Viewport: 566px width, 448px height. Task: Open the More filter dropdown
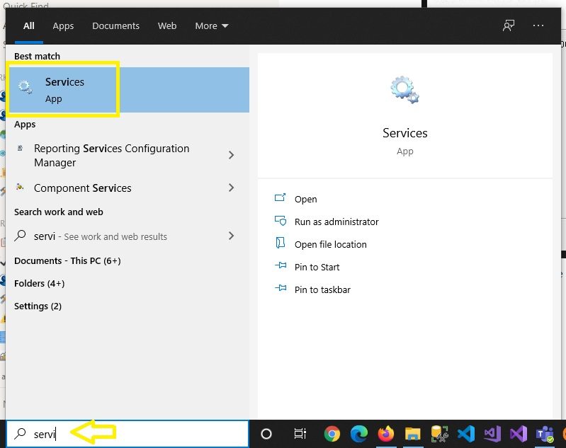pyautogui.click(x=212, y=26)
